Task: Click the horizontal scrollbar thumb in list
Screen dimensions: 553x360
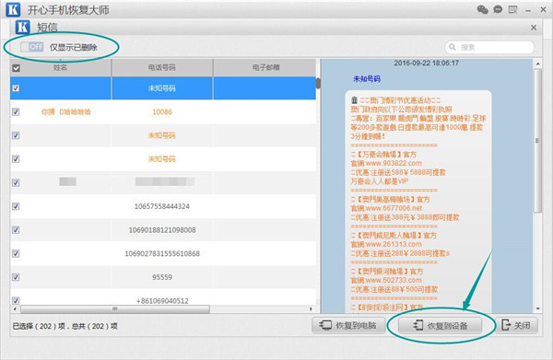Action: (x=115, y=309)
